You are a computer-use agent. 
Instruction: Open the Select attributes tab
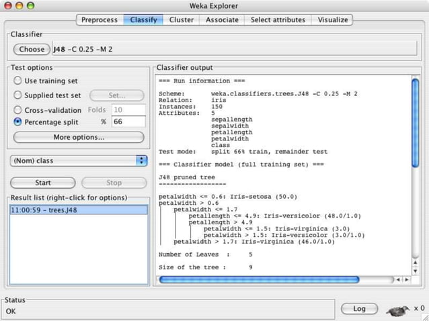[x=278, y=19]
